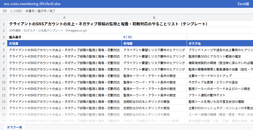Screen dimensions: 253x130
Task: Select task アラート通知の動作テスト
Action: pyautogui.click(x=220, y=95)
